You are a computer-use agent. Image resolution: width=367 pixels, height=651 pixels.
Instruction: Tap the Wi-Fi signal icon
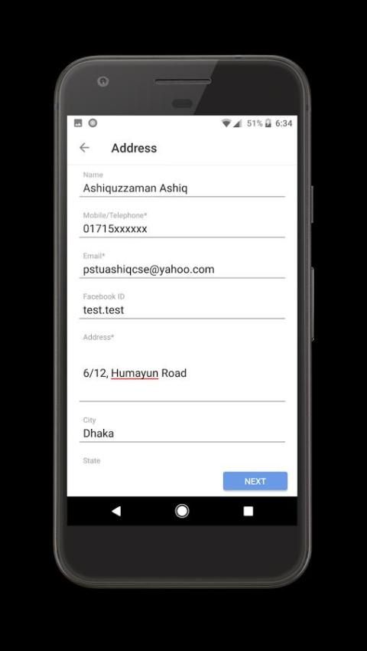coord(226,123)
